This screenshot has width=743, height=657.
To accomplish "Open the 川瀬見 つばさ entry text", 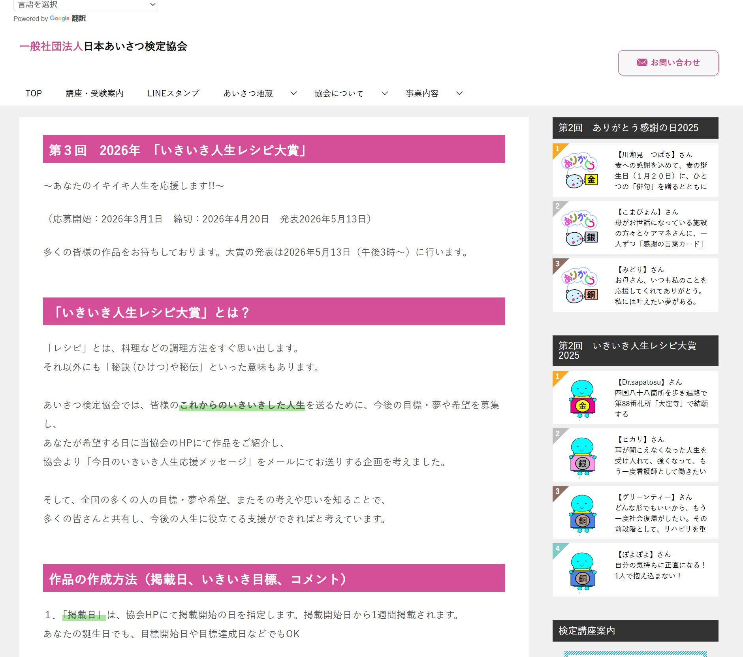I will [660, 170].
